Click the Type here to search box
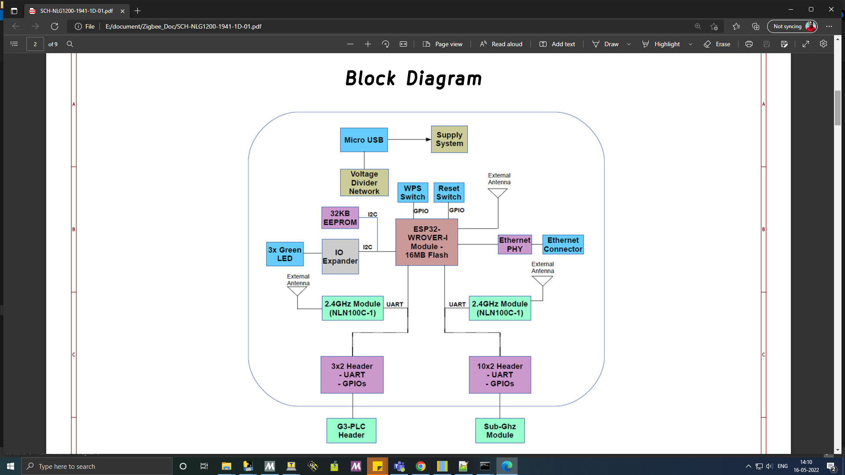845x475 pixels. pos(97,466)
